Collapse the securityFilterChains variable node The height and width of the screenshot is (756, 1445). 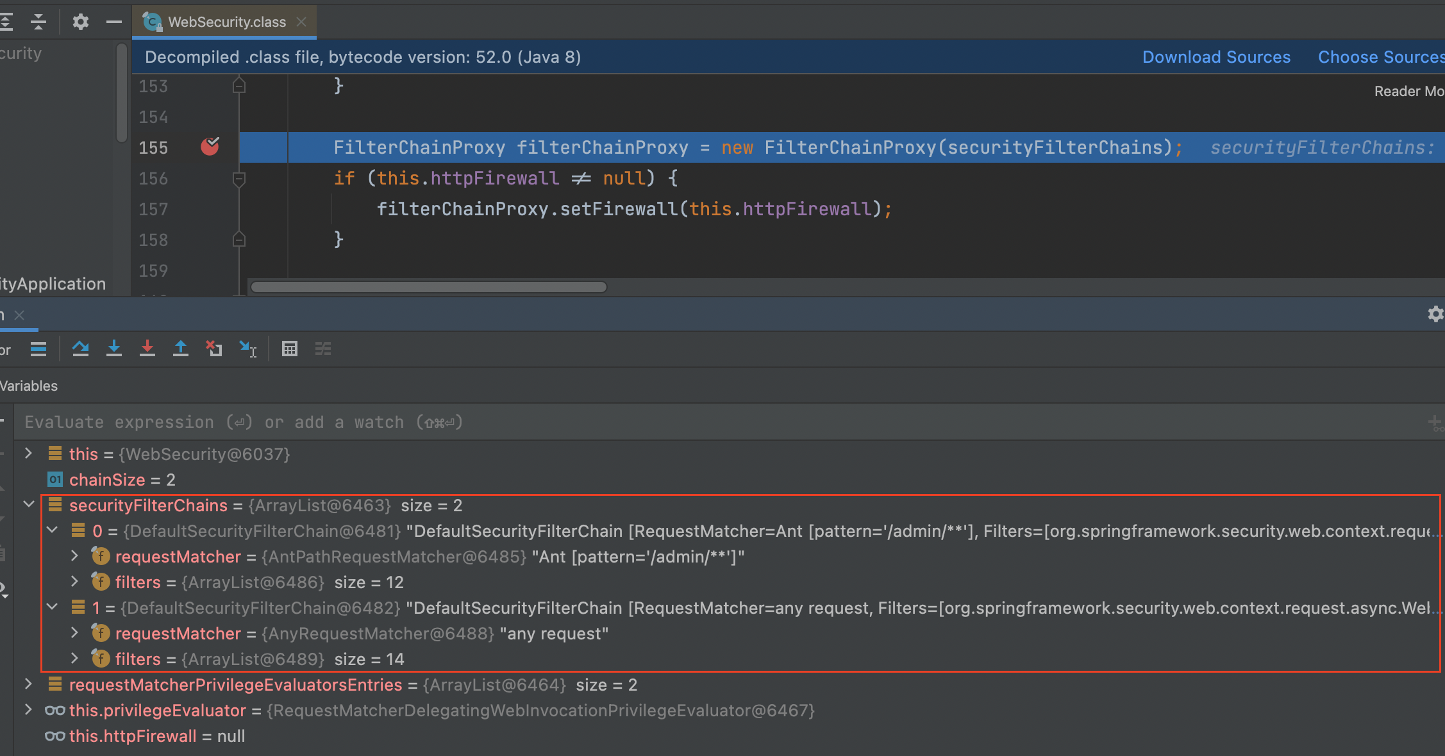coord(29,505)
